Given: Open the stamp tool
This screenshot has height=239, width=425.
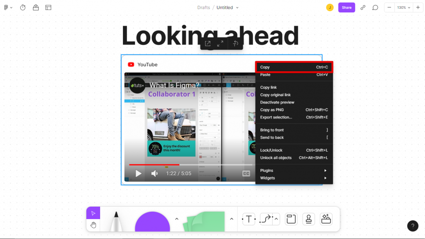Looking at the screenshot, I should 308,219.
